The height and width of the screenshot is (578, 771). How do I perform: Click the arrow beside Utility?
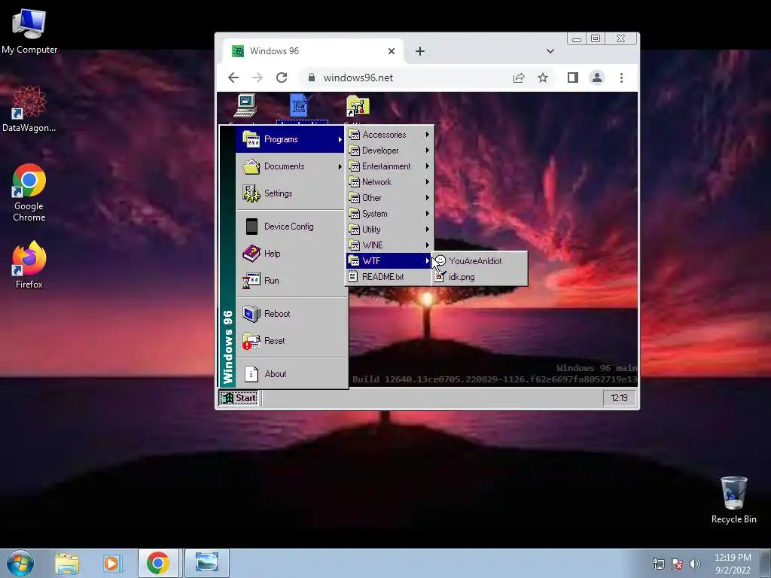click(x=428, y=230)
